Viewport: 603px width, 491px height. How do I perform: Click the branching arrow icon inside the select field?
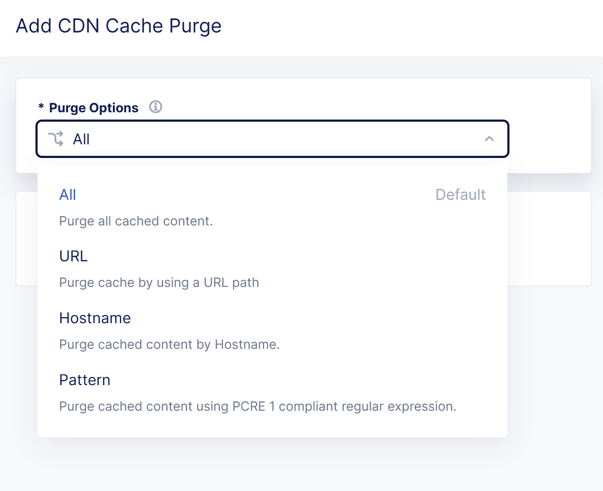tap(56, 139)
